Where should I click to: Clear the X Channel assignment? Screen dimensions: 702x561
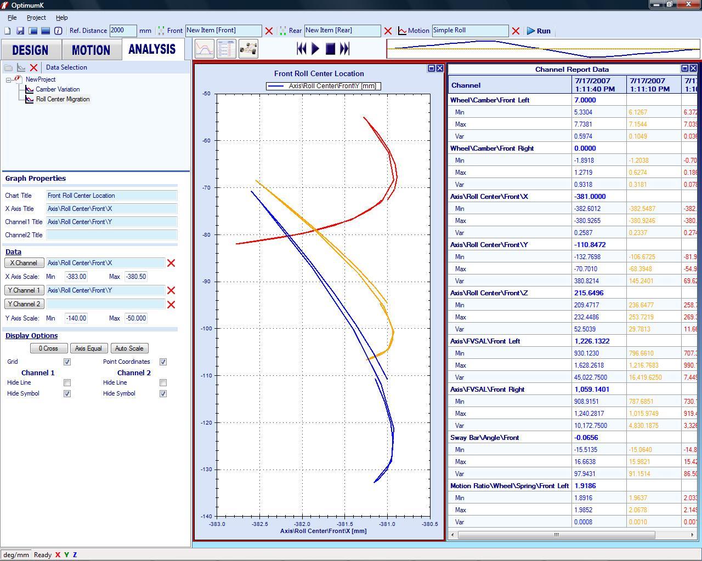[171, 263]
